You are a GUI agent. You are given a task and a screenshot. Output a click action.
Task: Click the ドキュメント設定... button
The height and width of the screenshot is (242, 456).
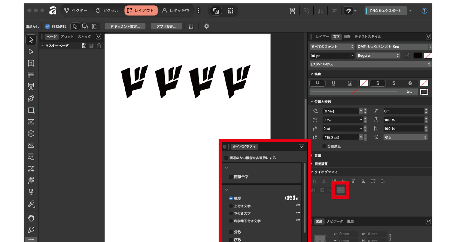(125, 27)
